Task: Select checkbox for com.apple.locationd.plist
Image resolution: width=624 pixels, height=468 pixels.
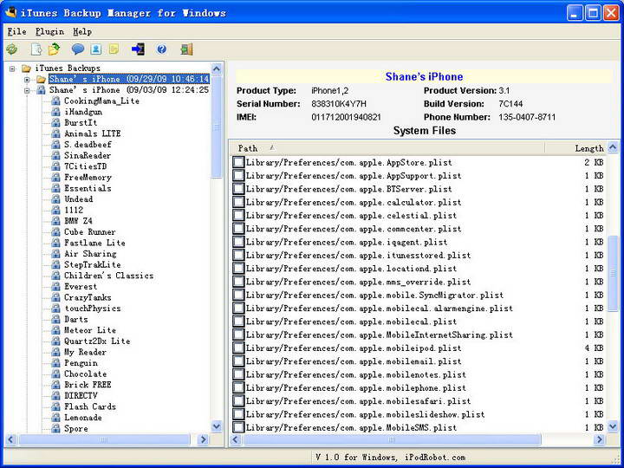Action: click(x=238, y=269)
